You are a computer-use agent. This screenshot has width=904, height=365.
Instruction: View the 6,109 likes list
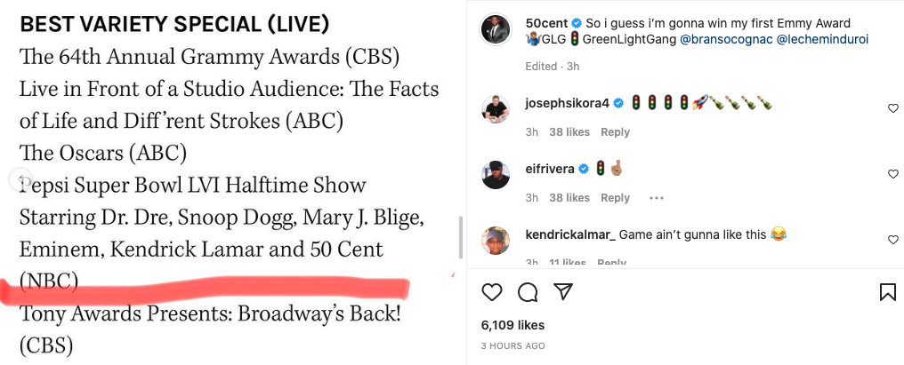coord(513,325)
